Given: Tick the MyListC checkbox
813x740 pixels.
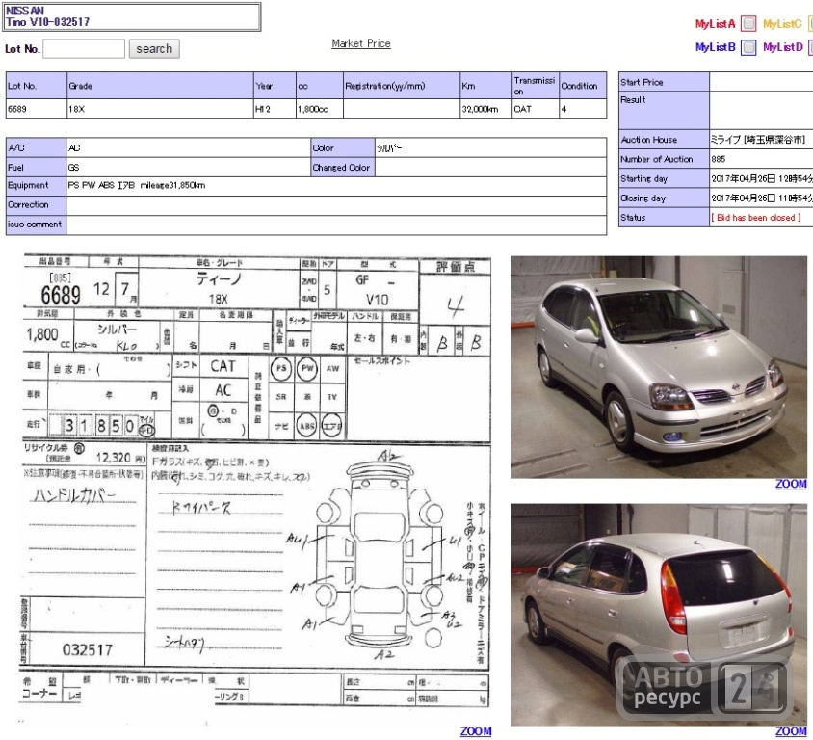Looking at the screenshot, I should pyautogui.click(x=810, y=23).
